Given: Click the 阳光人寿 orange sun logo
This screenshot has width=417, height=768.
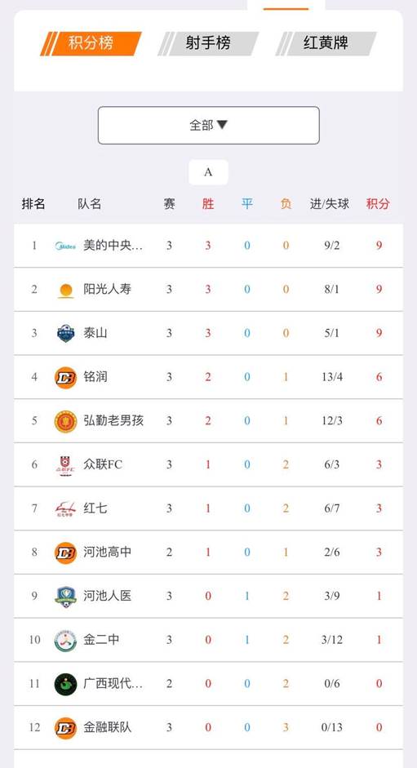Looking at the screenshot, I should pos(65,290).
